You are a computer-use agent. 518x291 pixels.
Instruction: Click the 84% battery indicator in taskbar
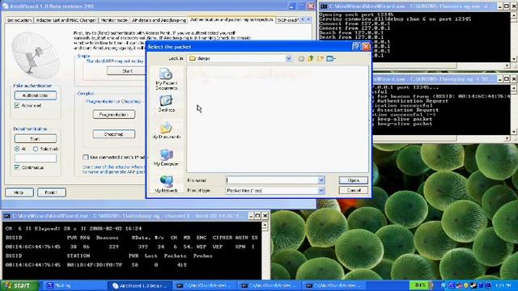(421, 285)
